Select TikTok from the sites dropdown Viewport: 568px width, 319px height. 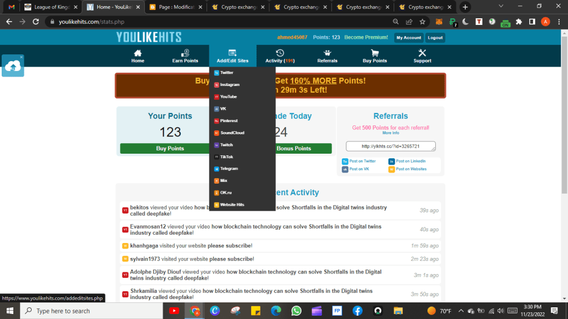227,157
